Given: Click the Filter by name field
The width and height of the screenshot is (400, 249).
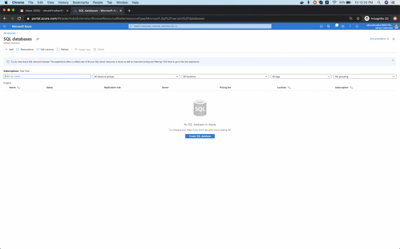Looking at the screenshot, I should [x=47, y=77].
